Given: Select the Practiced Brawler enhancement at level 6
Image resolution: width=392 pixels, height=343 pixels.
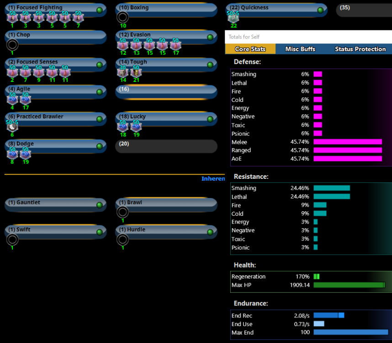Looking at the screenshot, I should pyautogui.click(x=12, y=127).
